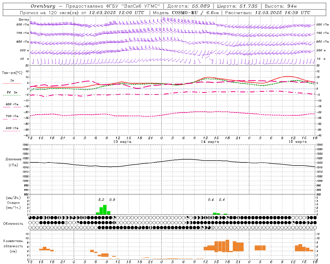Click the 13 марта date label

click(122, 142)
